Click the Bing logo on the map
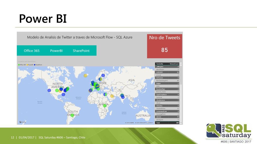Viewport: 257px width, 144px height. tap(23, 122)
